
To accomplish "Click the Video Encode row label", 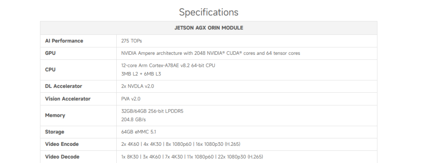I will pyautogui.click(x=62, y=144).
